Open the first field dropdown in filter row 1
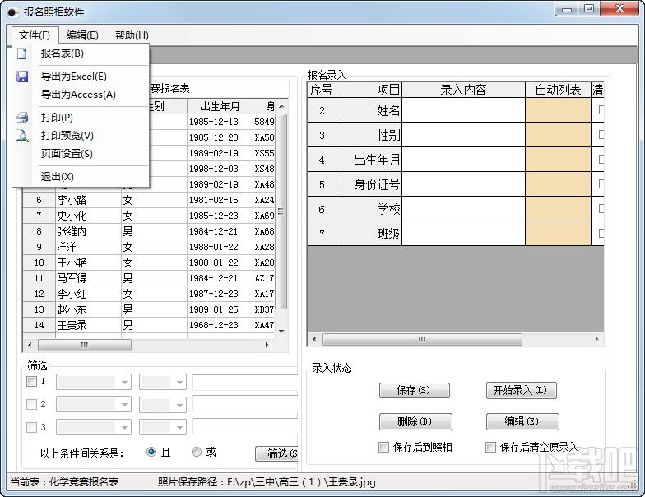 pyautogui.click(x=94, y=382)
